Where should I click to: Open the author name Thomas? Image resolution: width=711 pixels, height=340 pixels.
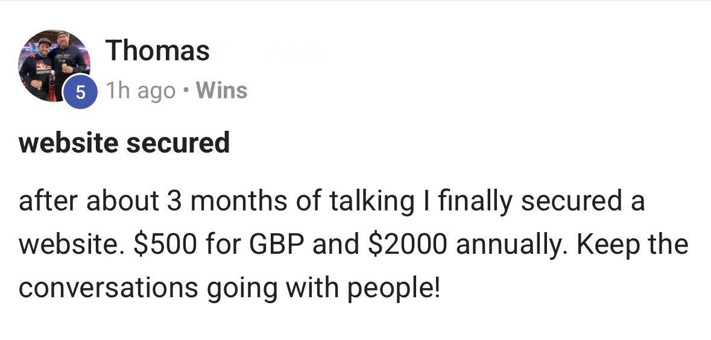(x=157, y=51)
